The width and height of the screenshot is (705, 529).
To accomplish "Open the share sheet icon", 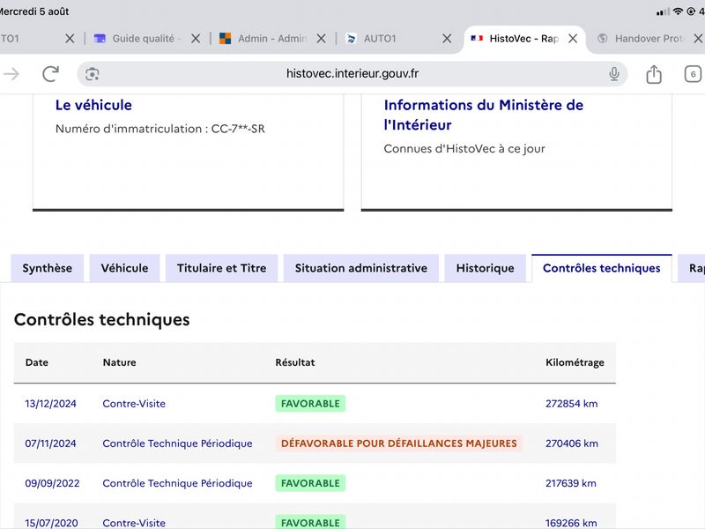I will (x=654, y=74).
